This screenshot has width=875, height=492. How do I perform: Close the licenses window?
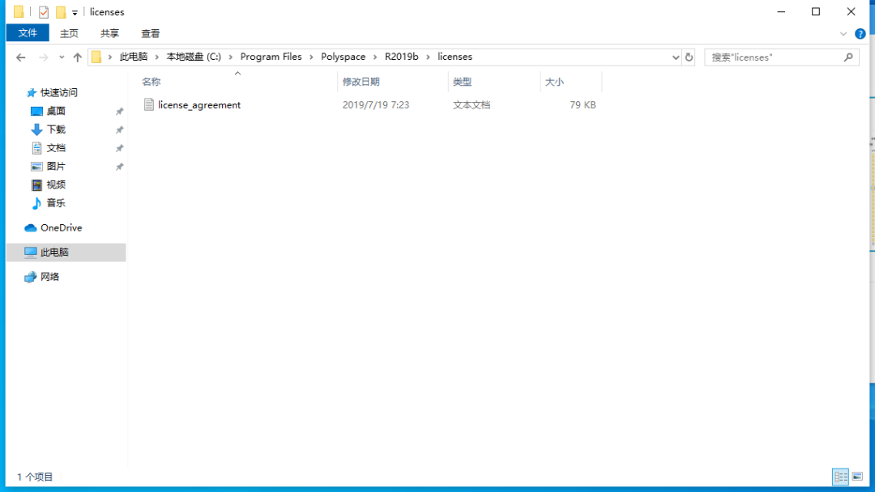click(x=851, y=11)
